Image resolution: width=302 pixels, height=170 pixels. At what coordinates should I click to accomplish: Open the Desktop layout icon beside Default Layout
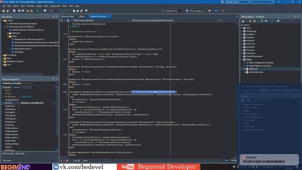(x=222, y=2)
